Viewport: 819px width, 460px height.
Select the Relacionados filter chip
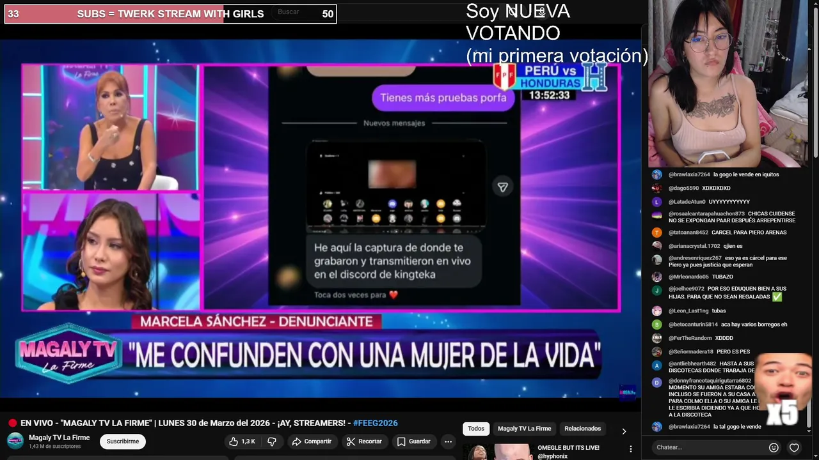[x=582, y=429]
